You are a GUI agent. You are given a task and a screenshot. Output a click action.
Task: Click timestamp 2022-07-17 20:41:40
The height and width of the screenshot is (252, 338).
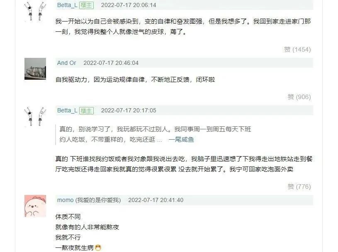point(156,200)
